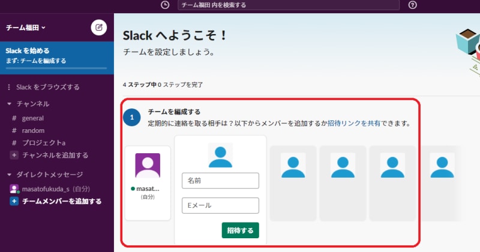The image size is (480, 252).
Task: Click the Eメール input field
Action: tap(220, 205)
